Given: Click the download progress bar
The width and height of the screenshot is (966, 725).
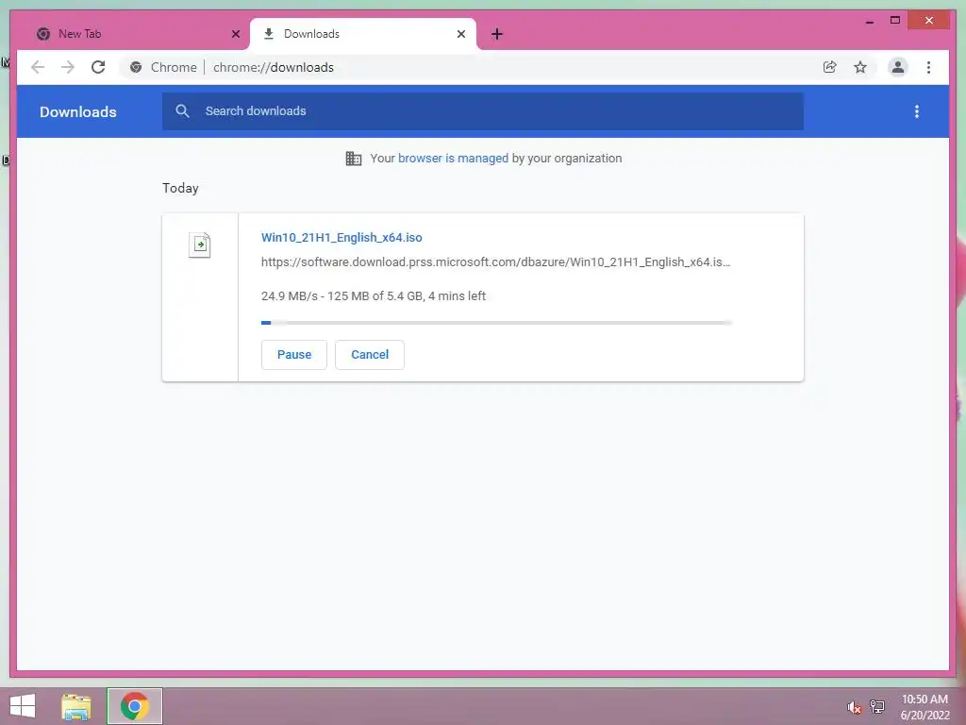Looking at the screenshot, I should pos(496,323).
